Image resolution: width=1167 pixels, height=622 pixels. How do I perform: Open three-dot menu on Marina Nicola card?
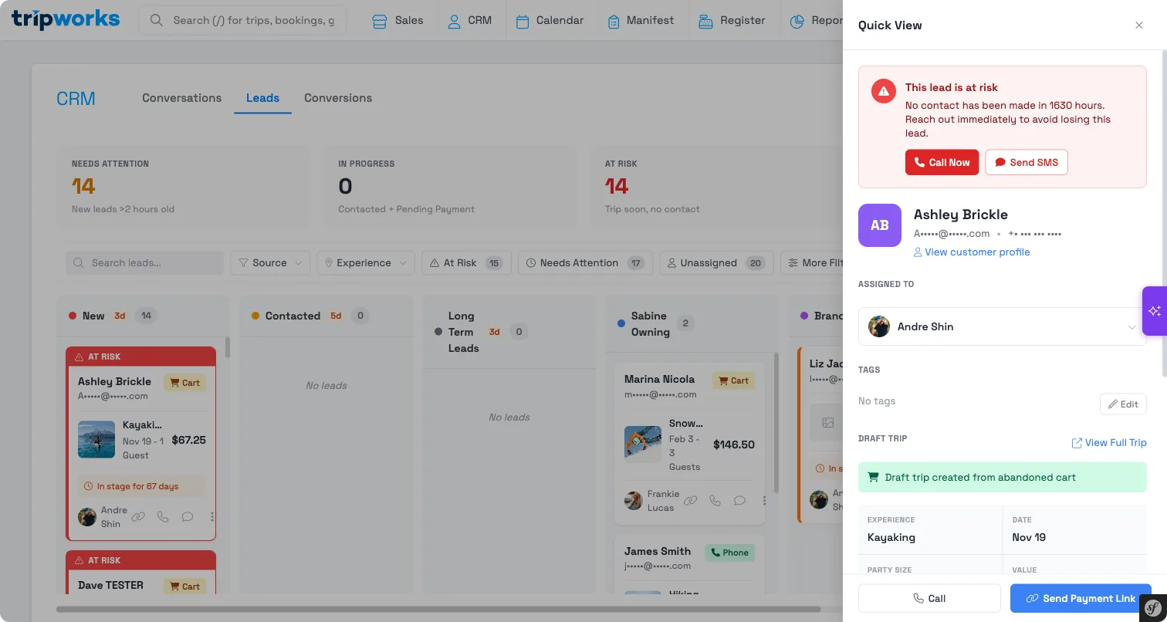point(764,500)
